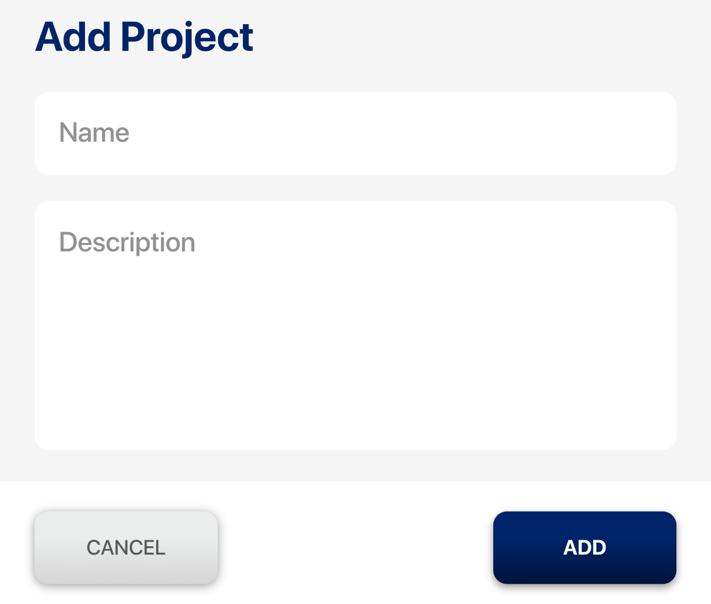Confirm project creation via ADD
Viewport: 711px width, 604px height.
pyautogui.click(x=585, y=548)
